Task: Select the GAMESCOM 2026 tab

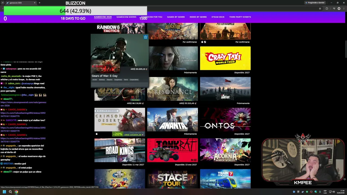Action: click(x=103, y=17)
